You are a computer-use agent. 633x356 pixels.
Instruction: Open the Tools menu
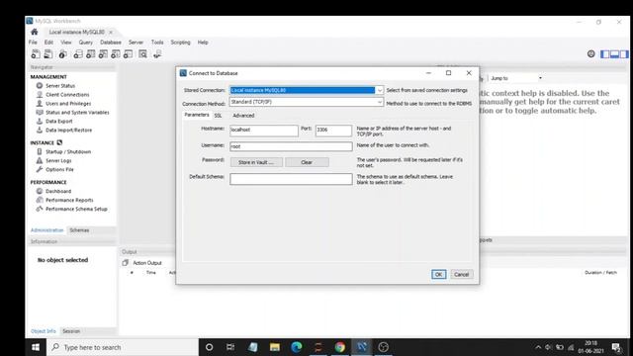click(x=157, y=42)
